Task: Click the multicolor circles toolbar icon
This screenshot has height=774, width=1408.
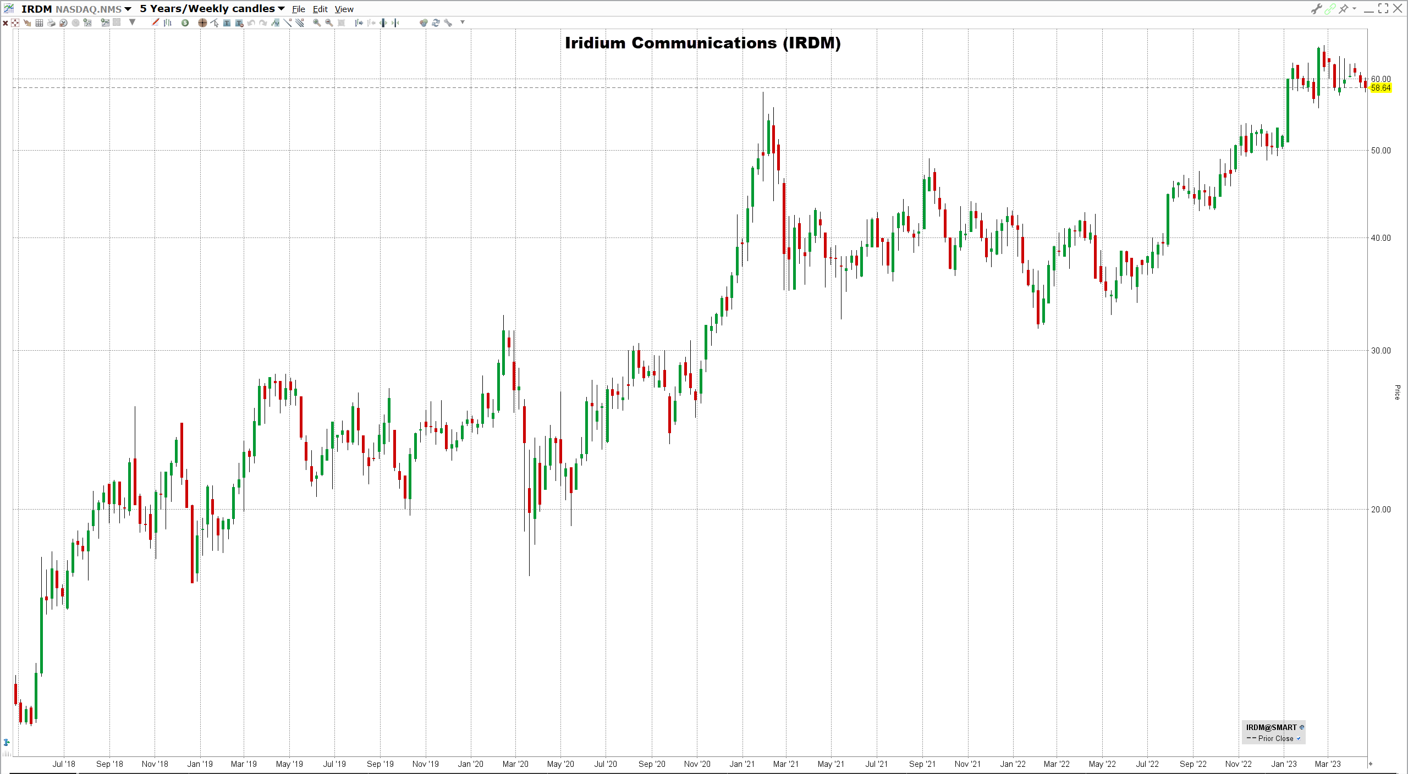Action: [x=424, y=23]
